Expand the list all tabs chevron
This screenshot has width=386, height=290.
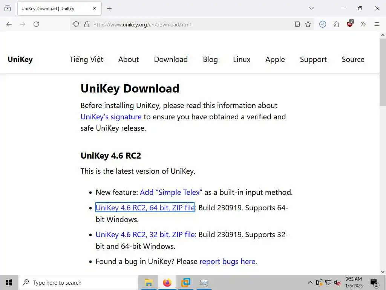[311, 8]
